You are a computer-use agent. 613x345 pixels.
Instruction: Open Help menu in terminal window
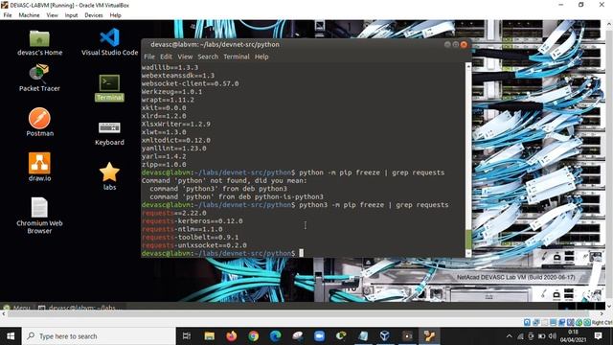[x=261, y=57]
